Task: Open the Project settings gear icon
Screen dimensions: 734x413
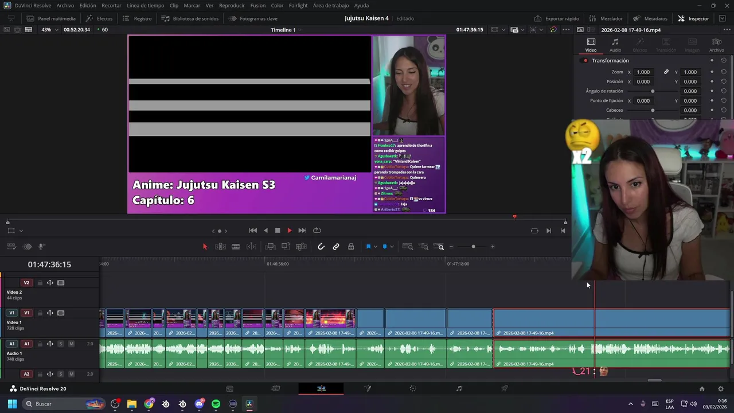Action: coord(721,389)
